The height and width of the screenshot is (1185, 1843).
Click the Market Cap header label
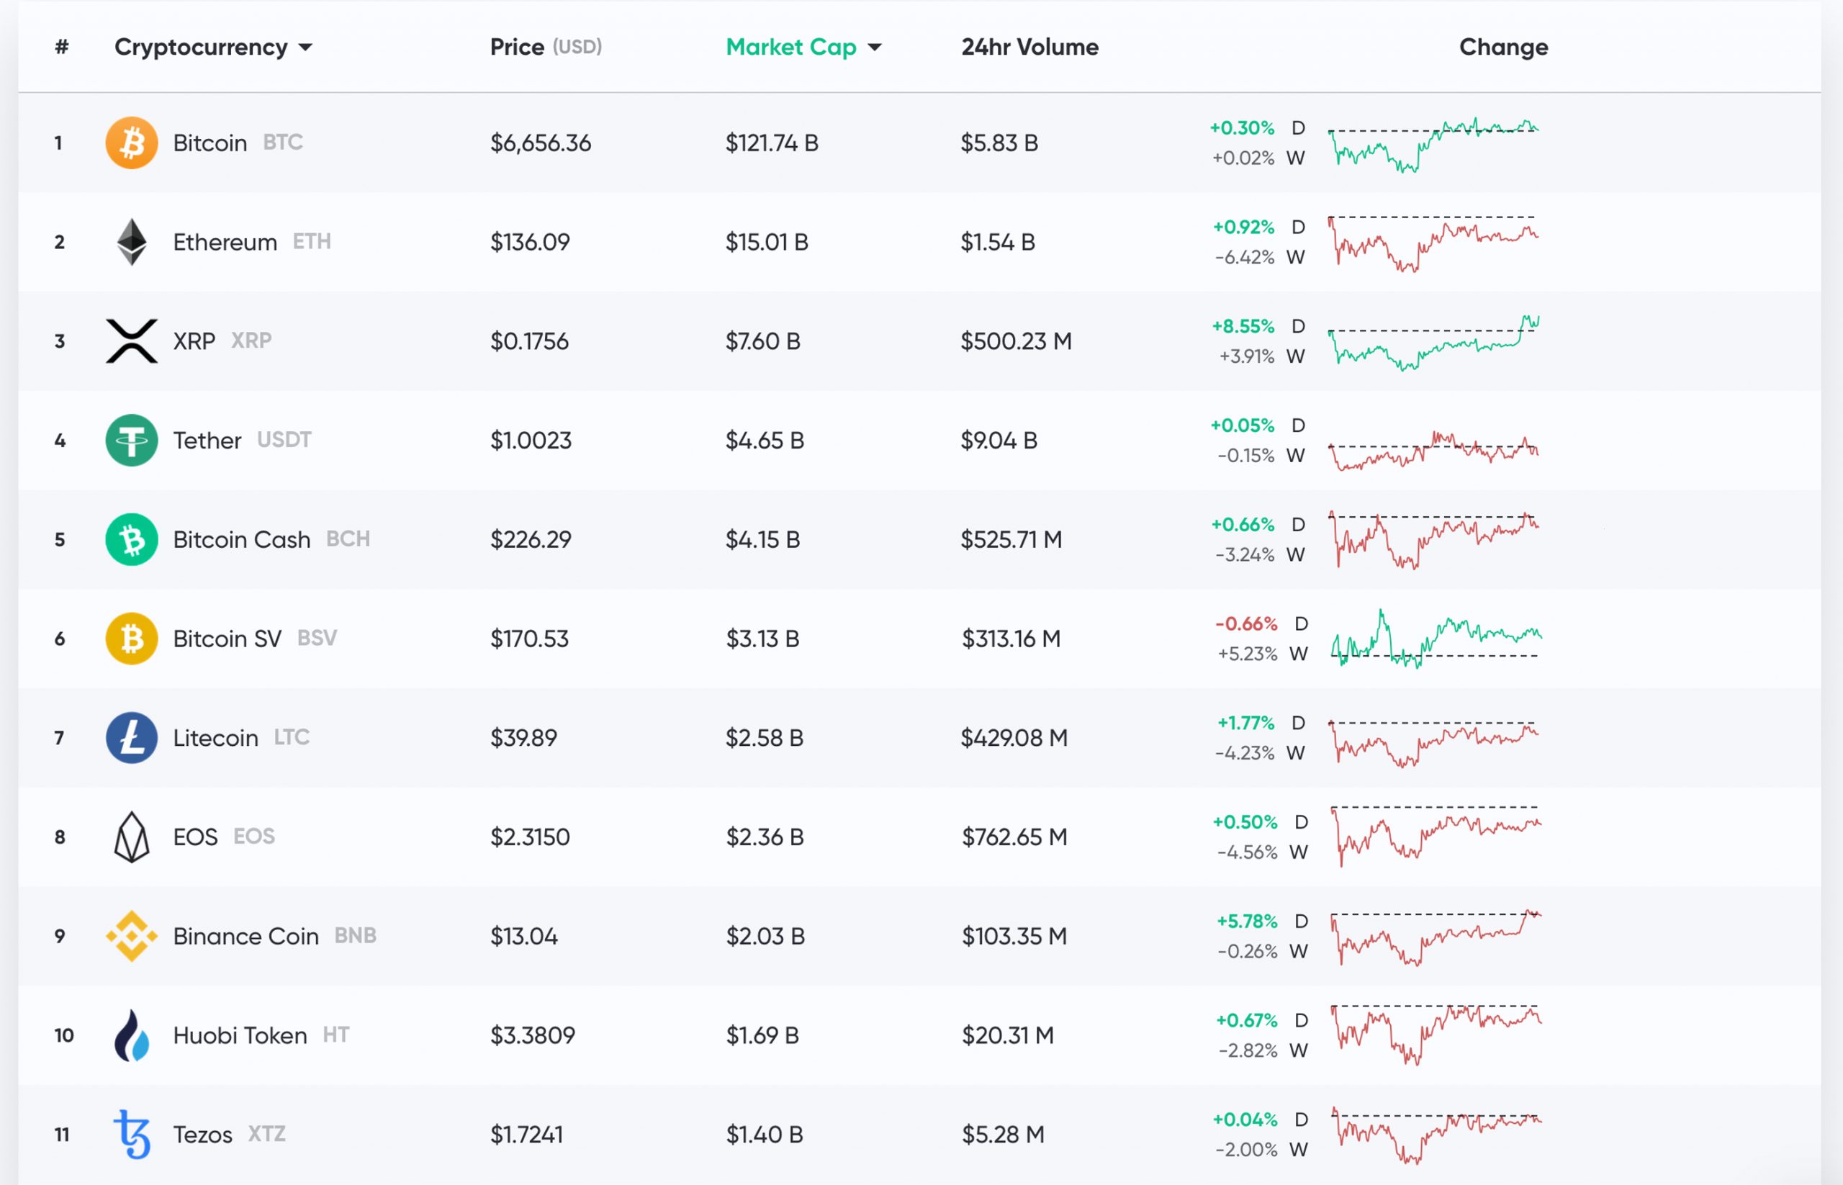[x=791, y=47]
